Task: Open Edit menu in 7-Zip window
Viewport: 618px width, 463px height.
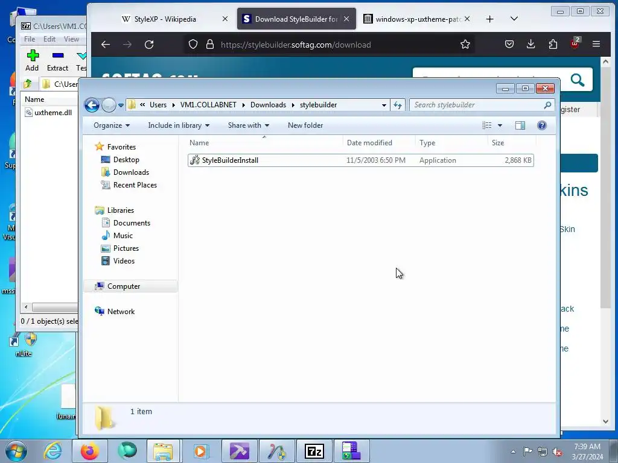Action: pyautogui.click(x=49, y=39)
